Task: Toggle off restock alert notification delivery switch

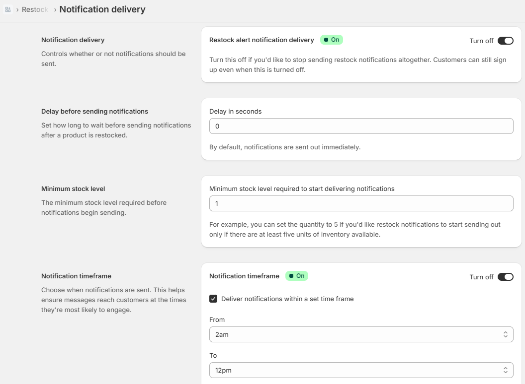Action: click(505, 41)
